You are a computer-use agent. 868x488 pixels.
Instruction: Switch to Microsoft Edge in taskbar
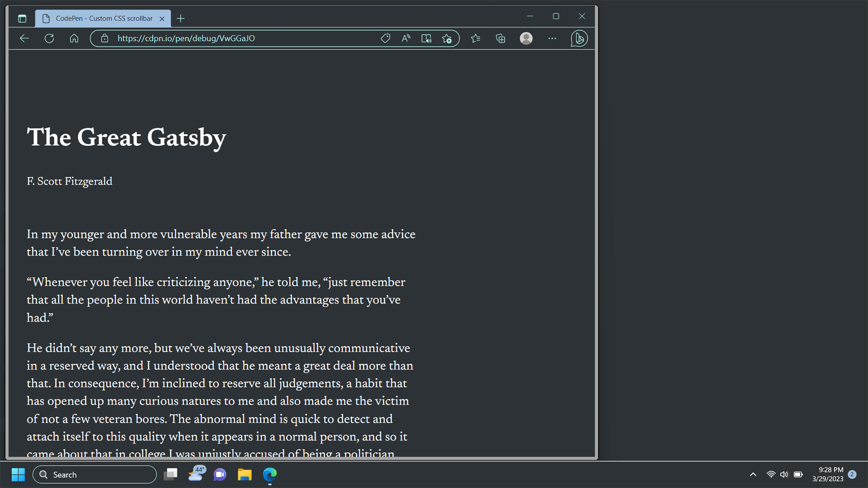(x=270, y=474)
